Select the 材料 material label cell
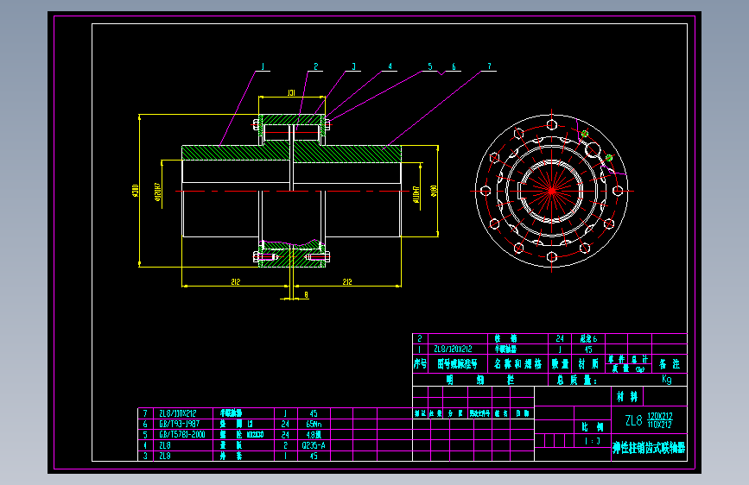 pyautogui.click(x=627, y=396)
